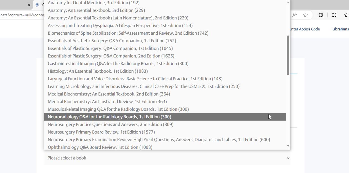Select Essentials of Plastic Surgery 2nd Edition

111,56
